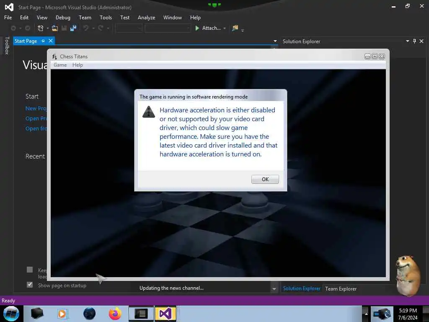Viewport: 429px width, 322px height.
Task: Show hidden system tray icons arrow
Action: click(366, 314)
